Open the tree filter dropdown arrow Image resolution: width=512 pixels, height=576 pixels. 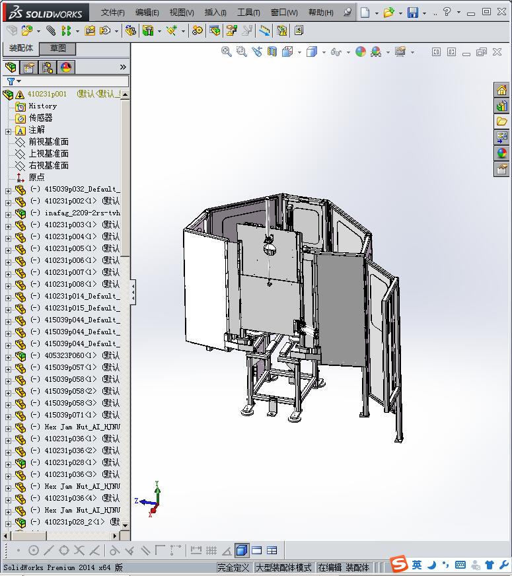19,81
